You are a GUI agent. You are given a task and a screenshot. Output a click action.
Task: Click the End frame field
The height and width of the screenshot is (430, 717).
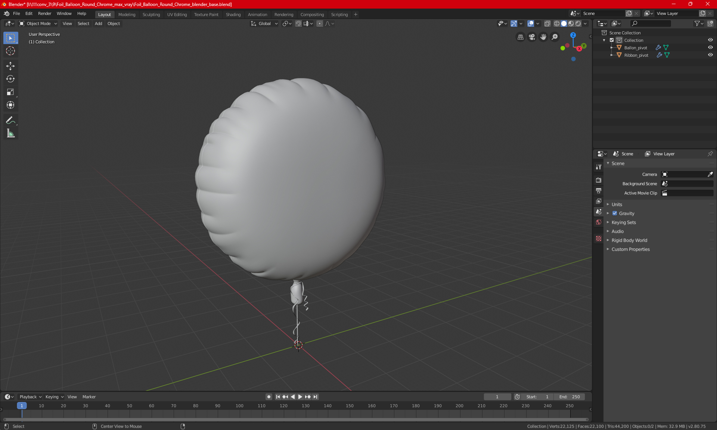(569, 397)
